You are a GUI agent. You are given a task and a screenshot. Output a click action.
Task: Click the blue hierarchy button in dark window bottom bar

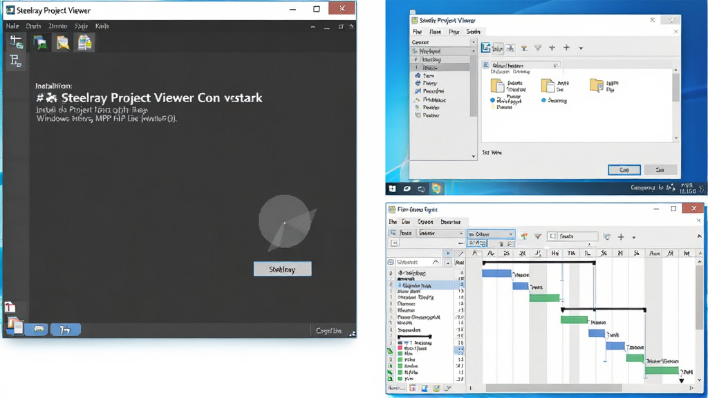point(66,330)
